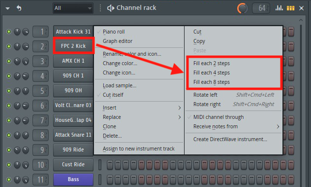This screenshot has width=311, height=187.
Task: Mute the AMX CH 1 channel LED
Action: point(9,61)
